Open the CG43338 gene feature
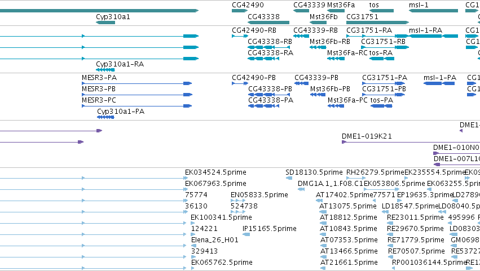 pos(268,23)
